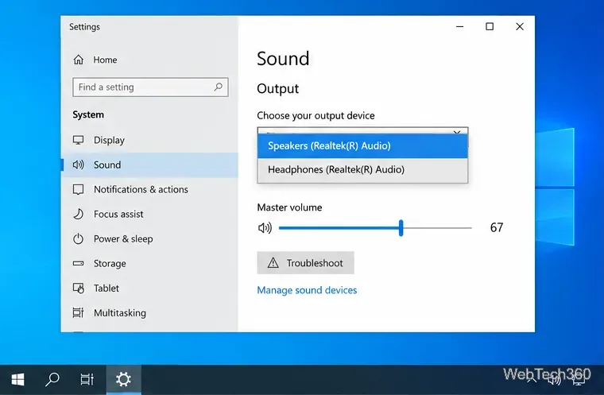Click the Settings gear in the taskbar
Screen dimensions: 604x395
124,380
